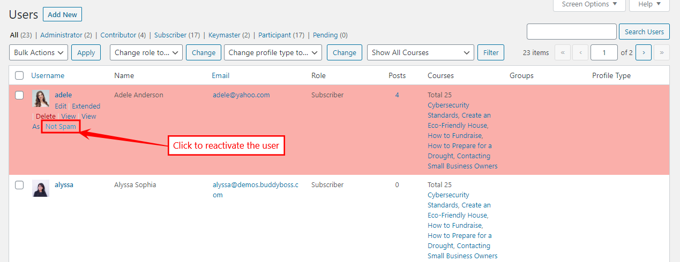Screen dimensions: 680x262
Task: Click the Filter courses button
Action: pyautogui.click(x=490, y=52)
